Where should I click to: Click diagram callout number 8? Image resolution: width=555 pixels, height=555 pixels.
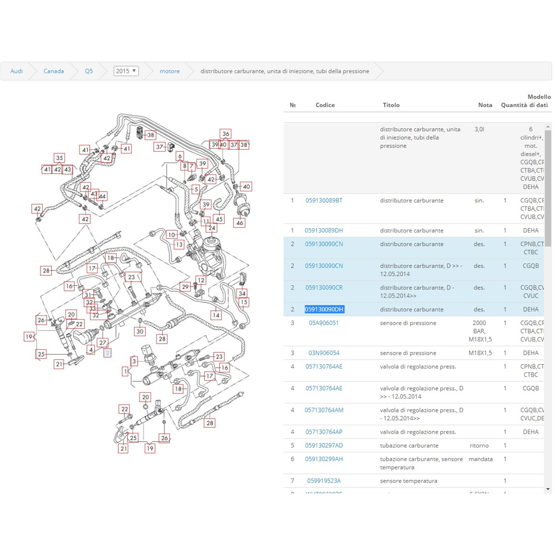point(184,165)
